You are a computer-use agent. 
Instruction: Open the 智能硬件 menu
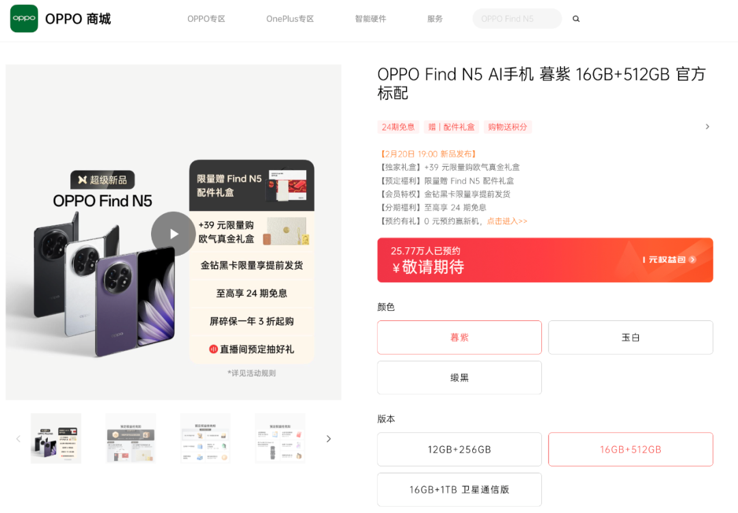click(370, 19)
